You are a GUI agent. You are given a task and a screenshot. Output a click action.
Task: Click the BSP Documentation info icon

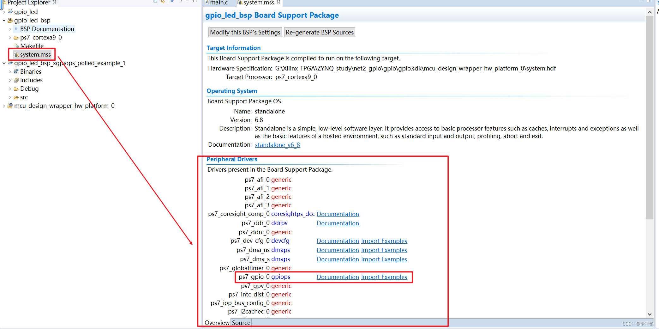coord(16,29)
